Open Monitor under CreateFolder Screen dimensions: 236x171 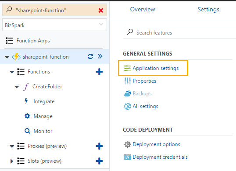click(x=43, y=131)
